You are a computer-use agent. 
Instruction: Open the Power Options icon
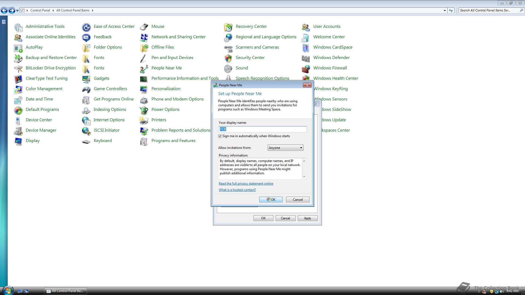(144, 110)
